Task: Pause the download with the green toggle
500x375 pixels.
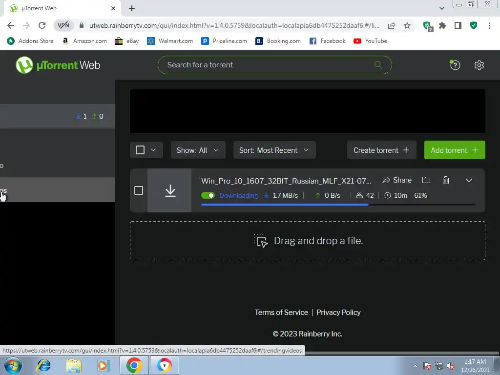Action: coord(208,195)
